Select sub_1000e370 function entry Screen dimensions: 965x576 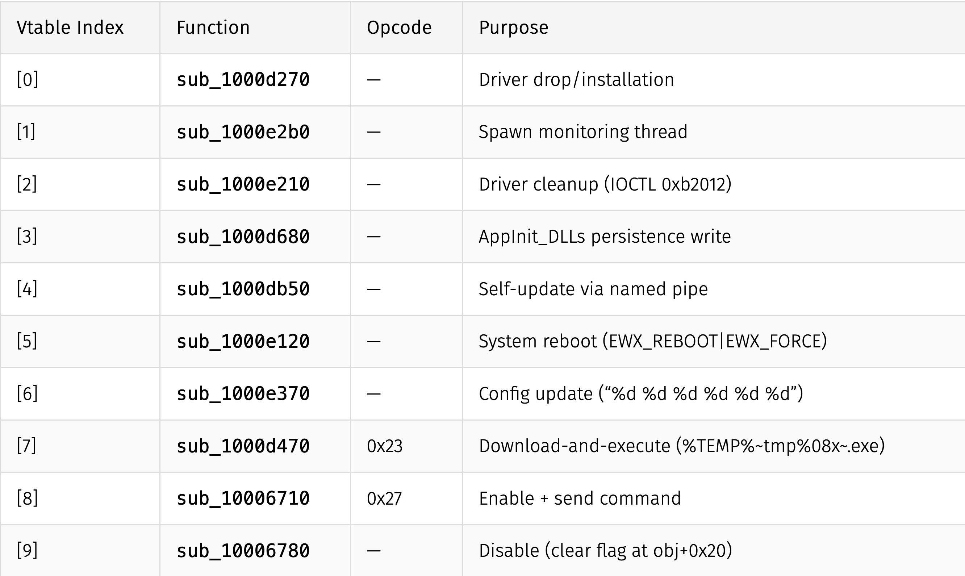click(x=243, y=394)
